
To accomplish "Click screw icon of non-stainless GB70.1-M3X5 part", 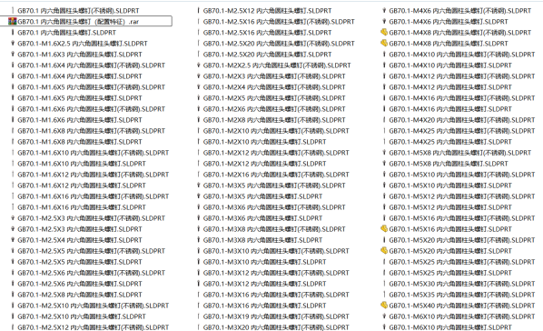I will click(x=199, y=196).
